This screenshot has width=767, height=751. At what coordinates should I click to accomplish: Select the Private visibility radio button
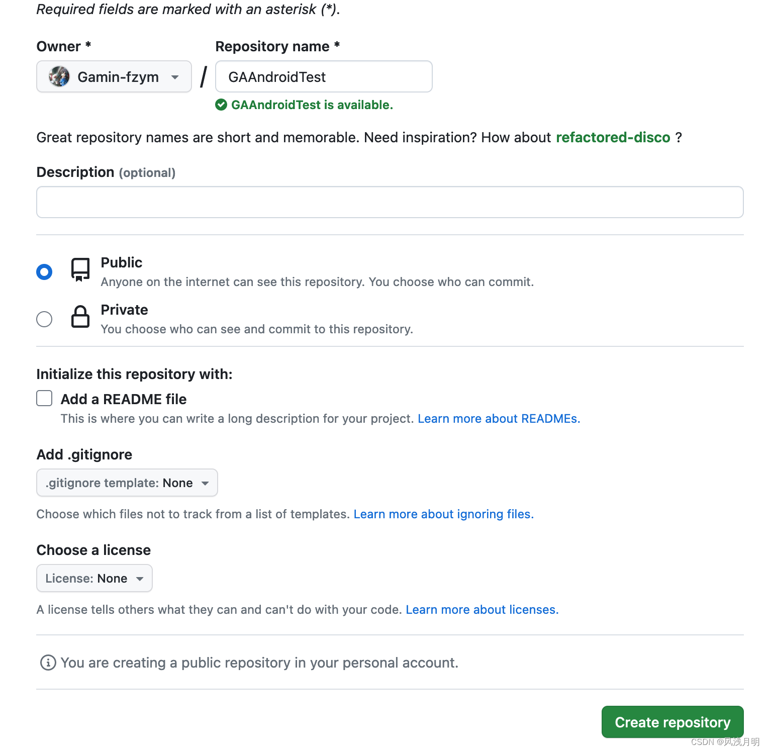[44, 319]
